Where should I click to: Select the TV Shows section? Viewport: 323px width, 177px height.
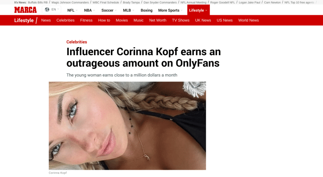(181, 20)
